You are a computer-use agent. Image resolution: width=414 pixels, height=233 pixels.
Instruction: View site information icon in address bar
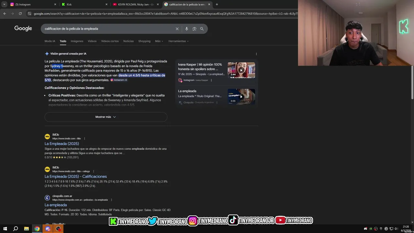pos(30,14)
